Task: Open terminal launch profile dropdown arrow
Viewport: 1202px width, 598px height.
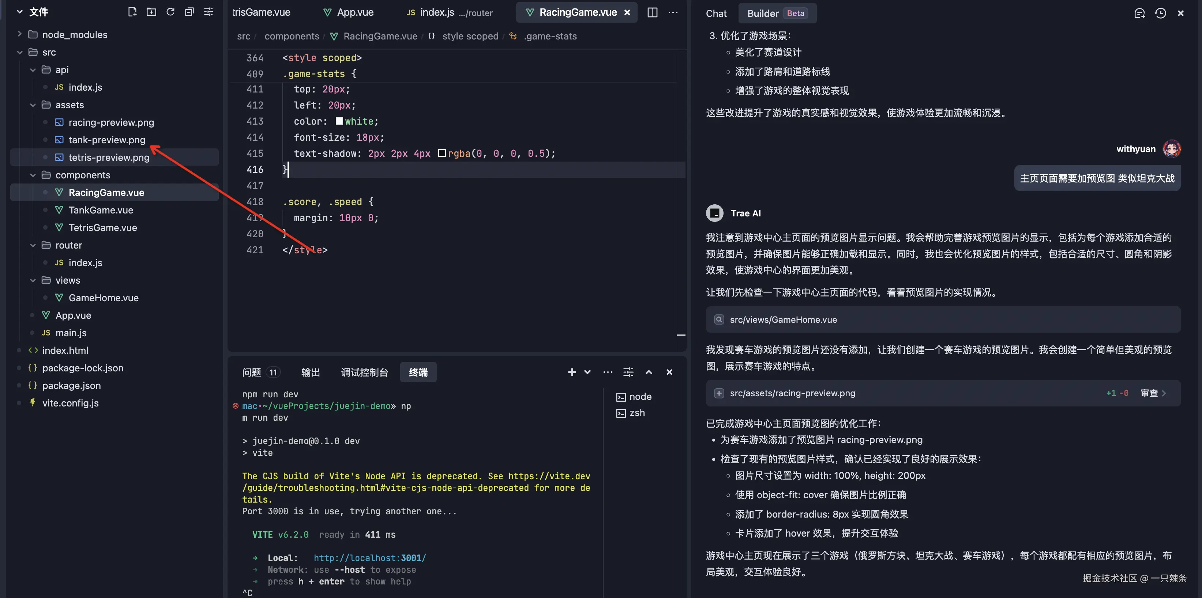Action: point(587,372)
